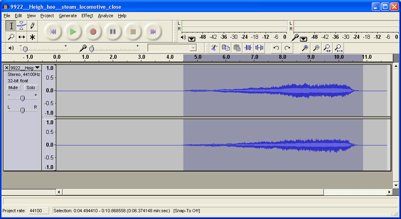Close the track with X button

point(6,68)
